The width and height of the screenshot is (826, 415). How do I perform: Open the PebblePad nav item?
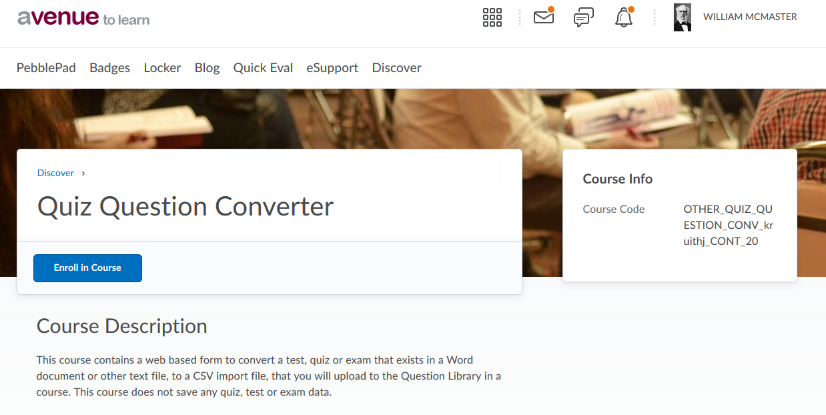(46, 67)
